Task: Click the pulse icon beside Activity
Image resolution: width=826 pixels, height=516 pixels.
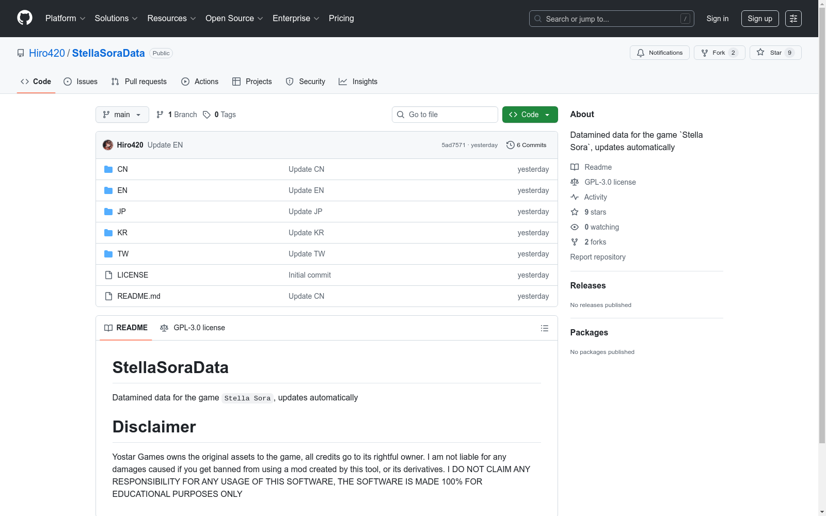Action: (x=575, y=197)
